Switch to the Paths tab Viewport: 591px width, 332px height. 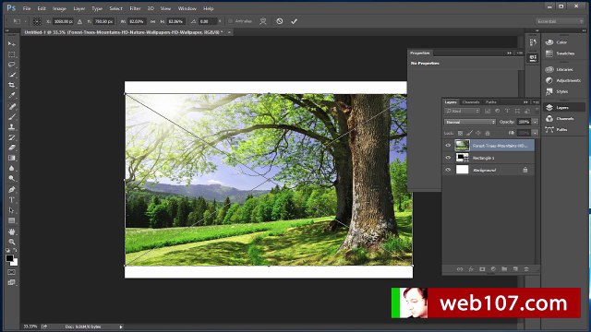click(x=491, y=102)
